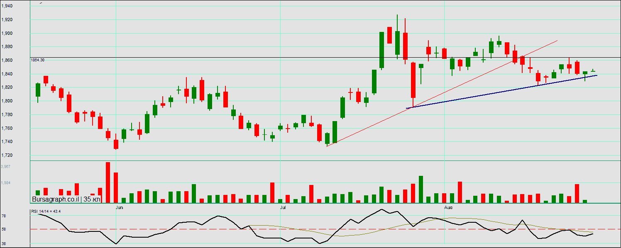Click the Aug month label
621x248 pixels.
pos(448,207)
